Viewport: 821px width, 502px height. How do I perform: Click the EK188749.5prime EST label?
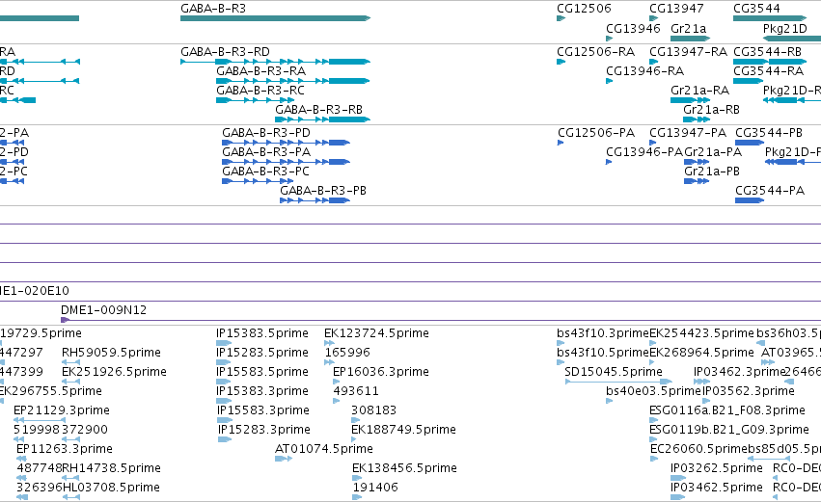pos(403,430)
